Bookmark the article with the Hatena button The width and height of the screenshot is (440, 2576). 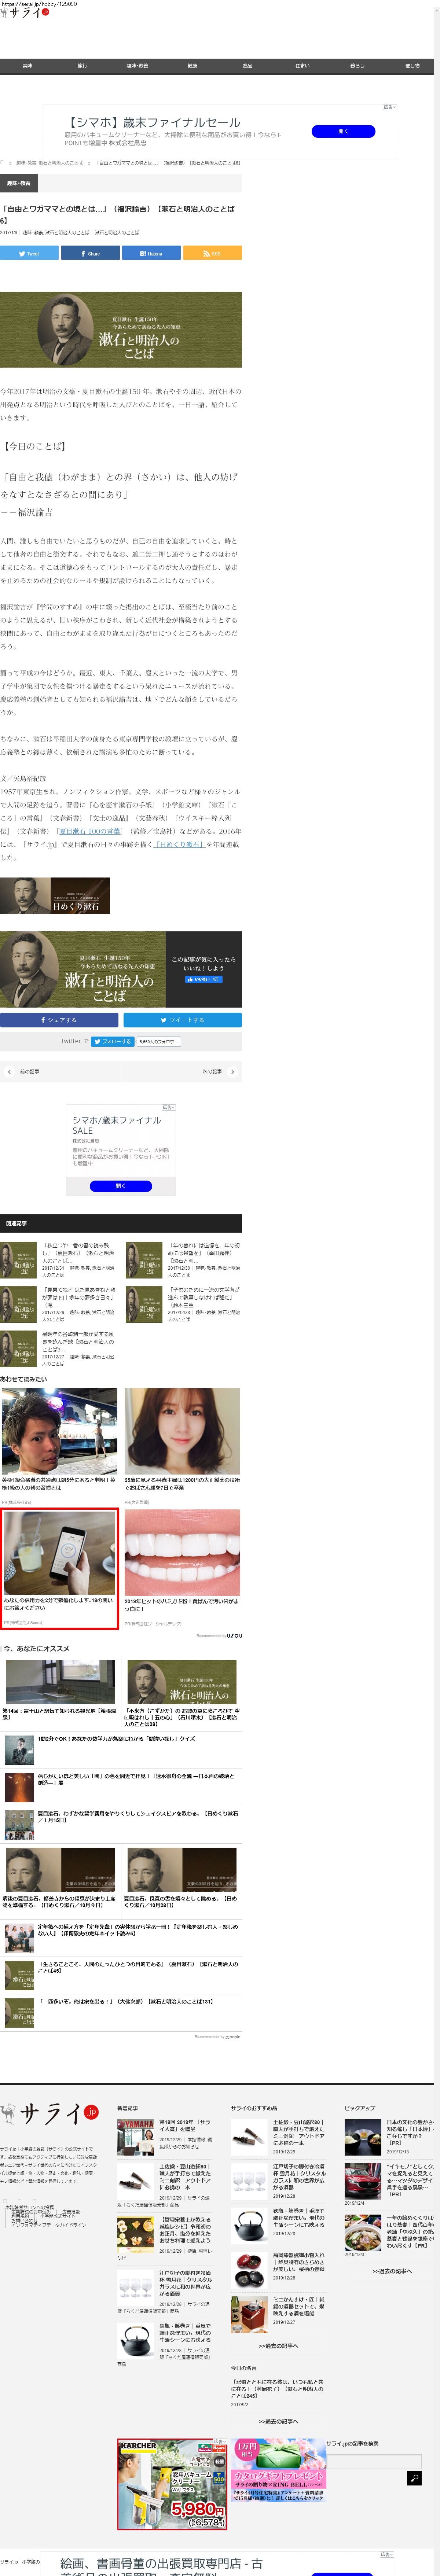point(151,253)
